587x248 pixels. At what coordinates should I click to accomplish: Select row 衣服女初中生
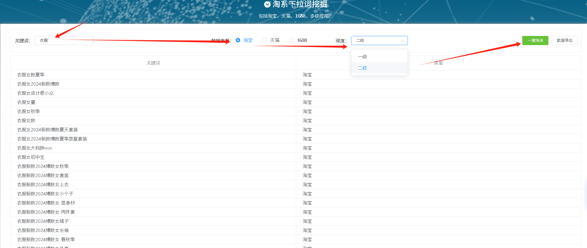pos(295,157)
